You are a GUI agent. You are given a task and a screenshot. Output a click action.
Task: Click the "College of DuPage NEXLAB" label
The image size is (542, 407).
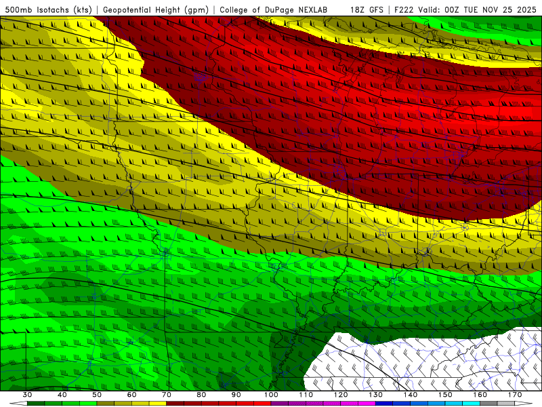click(x=274, y=9)
